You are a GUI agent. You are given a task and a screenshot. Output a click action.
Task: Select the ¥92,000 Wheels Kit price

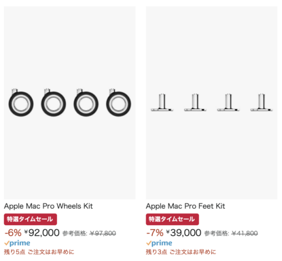pos(42,233)
